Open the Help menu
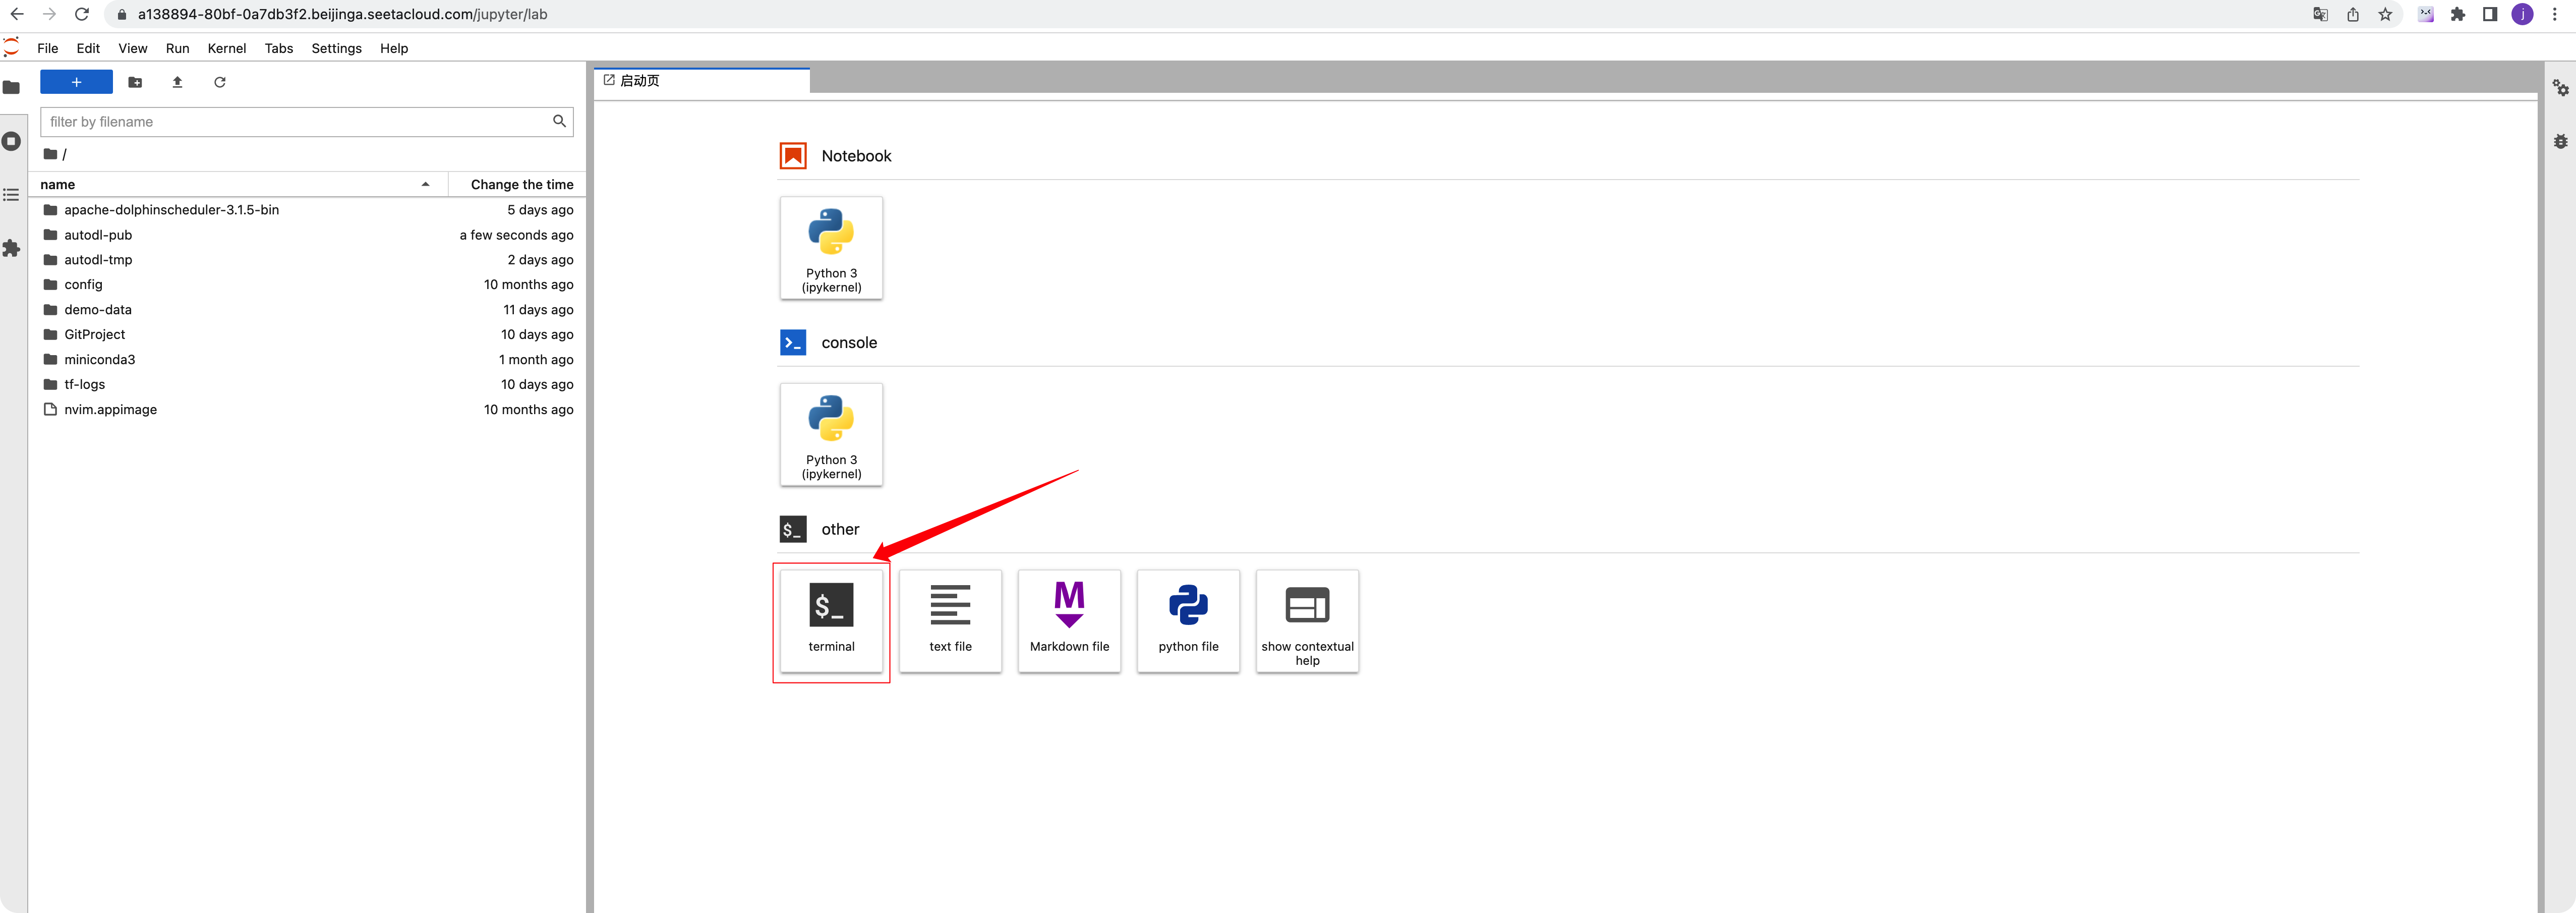 (394, 48)
